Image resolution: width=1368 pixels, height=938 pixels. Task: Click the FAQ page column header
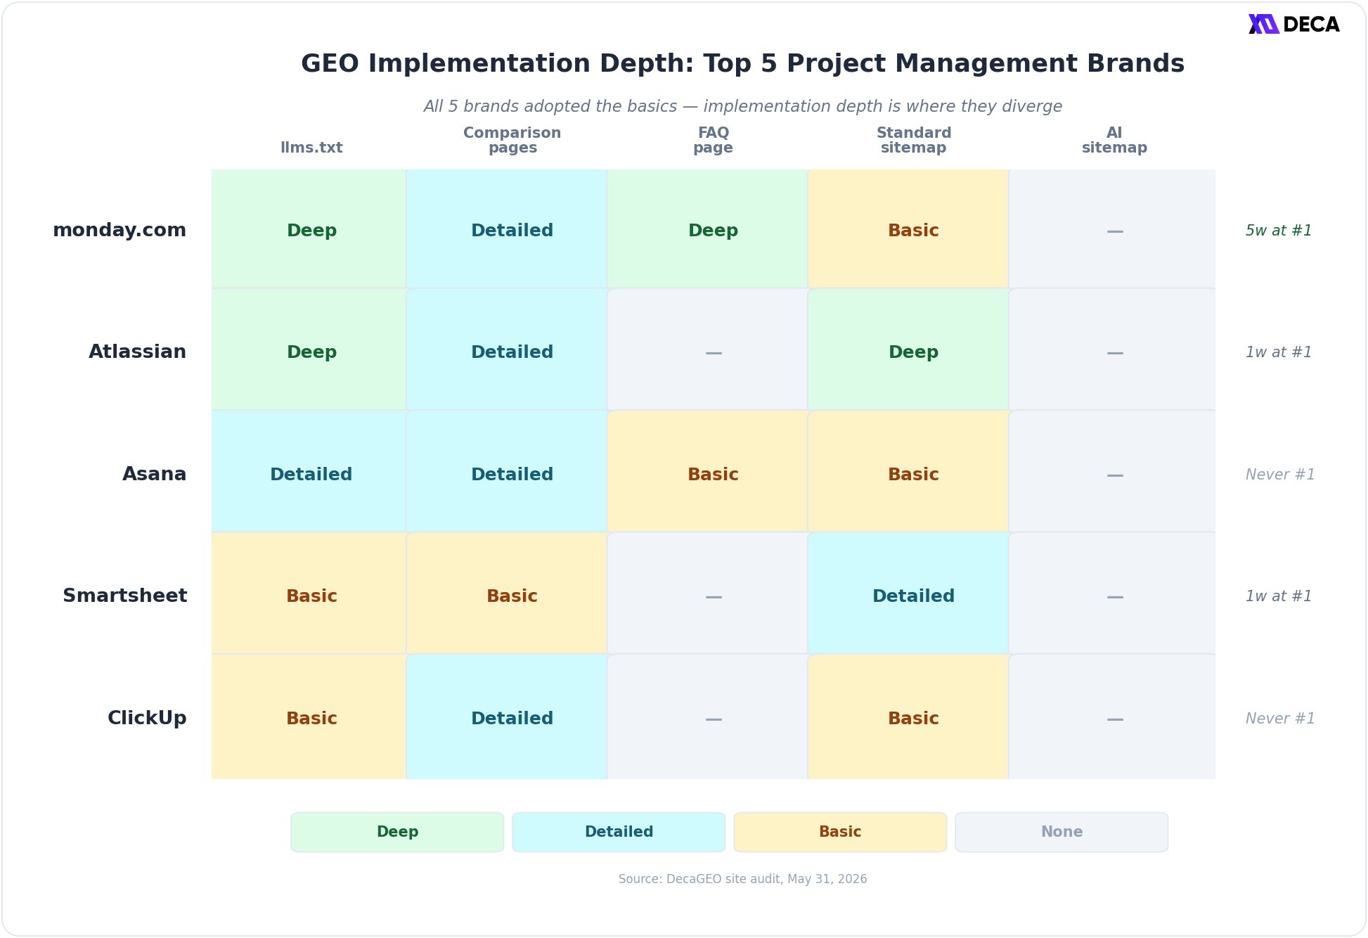[x=713, y=140]
